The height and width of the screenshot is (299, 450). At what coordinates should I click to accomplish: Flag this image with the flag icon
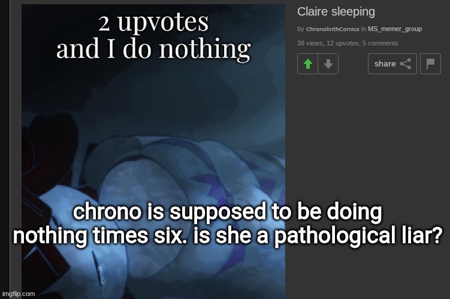[x=430, y=63]
